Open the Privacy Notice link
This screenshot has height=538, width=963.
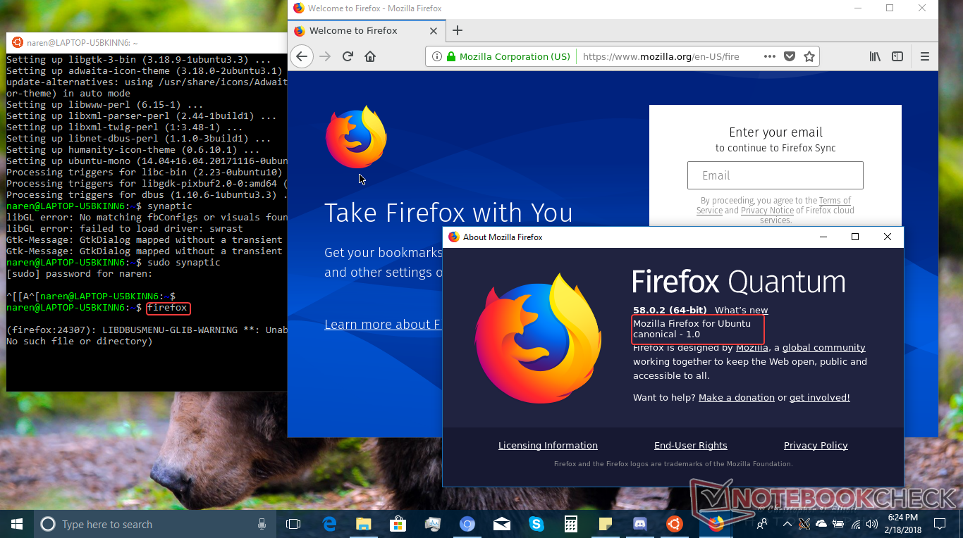click(767, 210)
